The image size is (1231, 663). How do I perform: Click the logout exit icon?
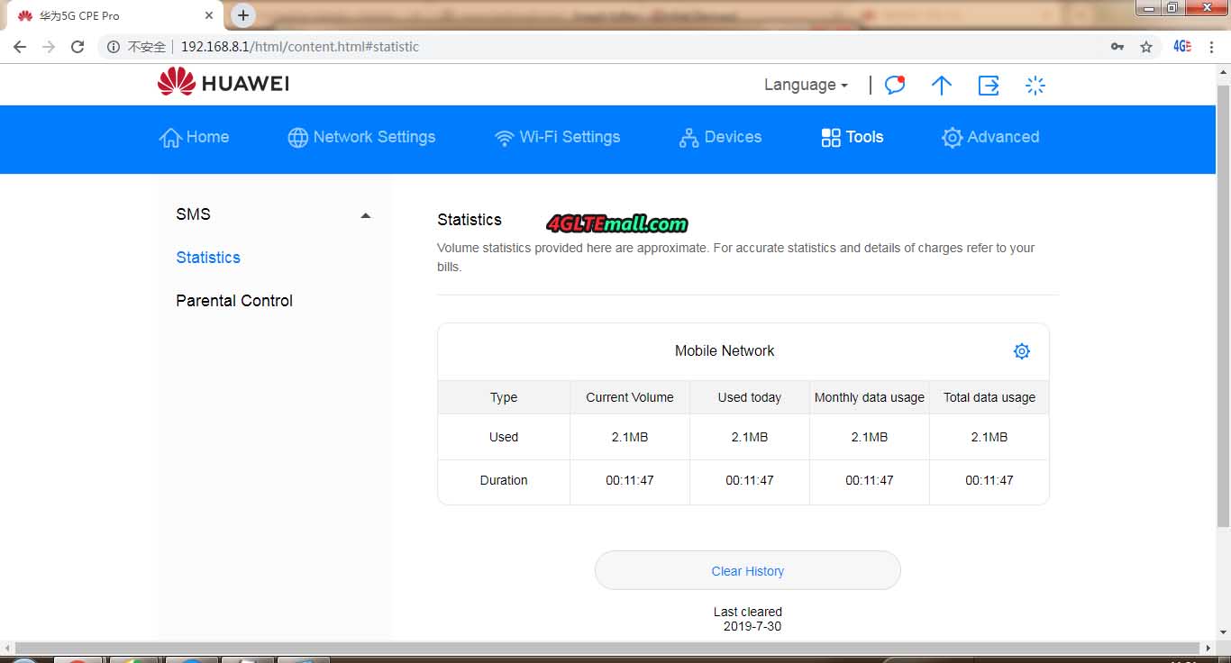pos(989,85)
